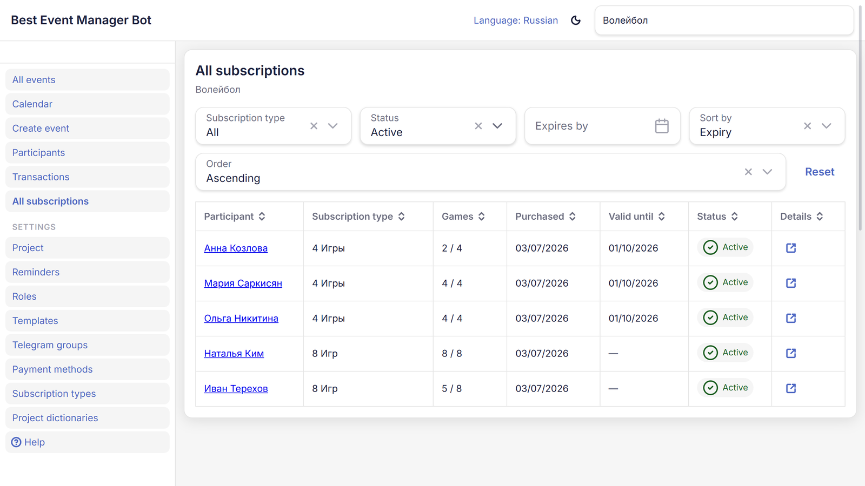Expand the Status dropdown chevron
This screenshot has height=486, width=865.
click(x=497, y=126)
